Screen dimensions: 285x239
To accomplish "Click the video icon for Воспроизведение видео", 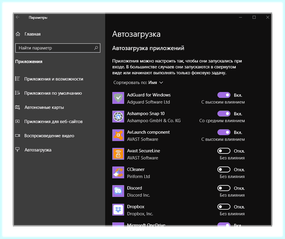I will [x=18, y=136].
